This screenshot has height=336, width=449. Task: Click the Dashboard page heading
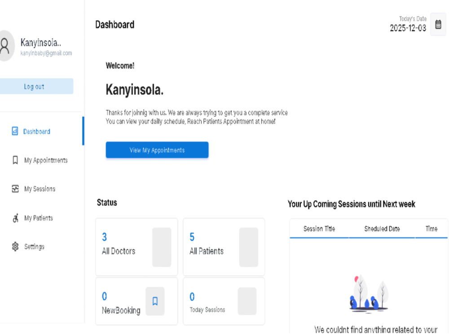coord(115,25)
